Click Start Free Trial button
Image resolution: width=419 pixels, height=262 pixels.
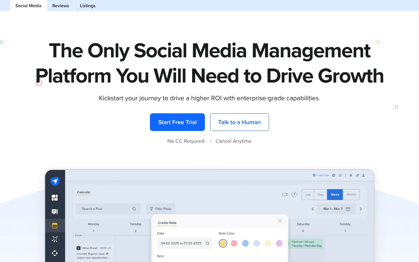[x=177, y=122]
